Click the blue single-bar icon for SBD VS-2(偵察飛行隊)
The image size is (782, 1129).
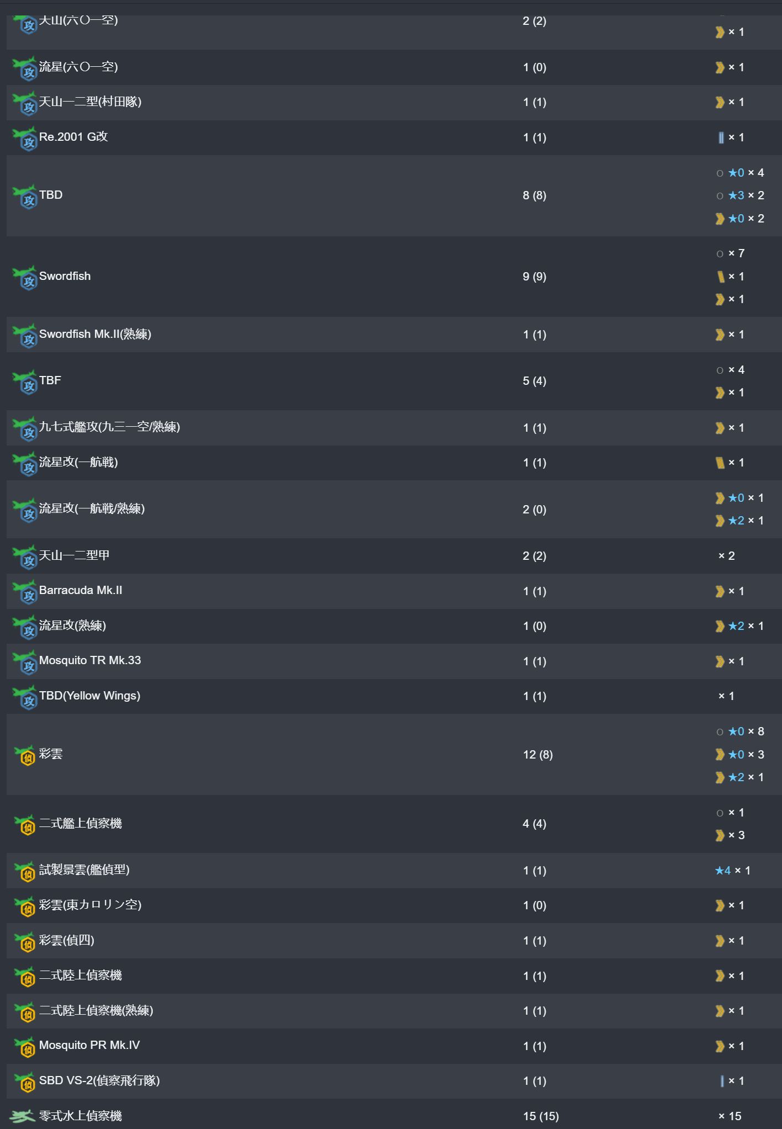[x=722, y=1081]
